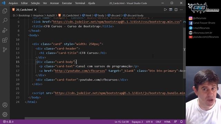Expand the Bootstrap breadcrumb folder
221x124 pixels.
24,15
